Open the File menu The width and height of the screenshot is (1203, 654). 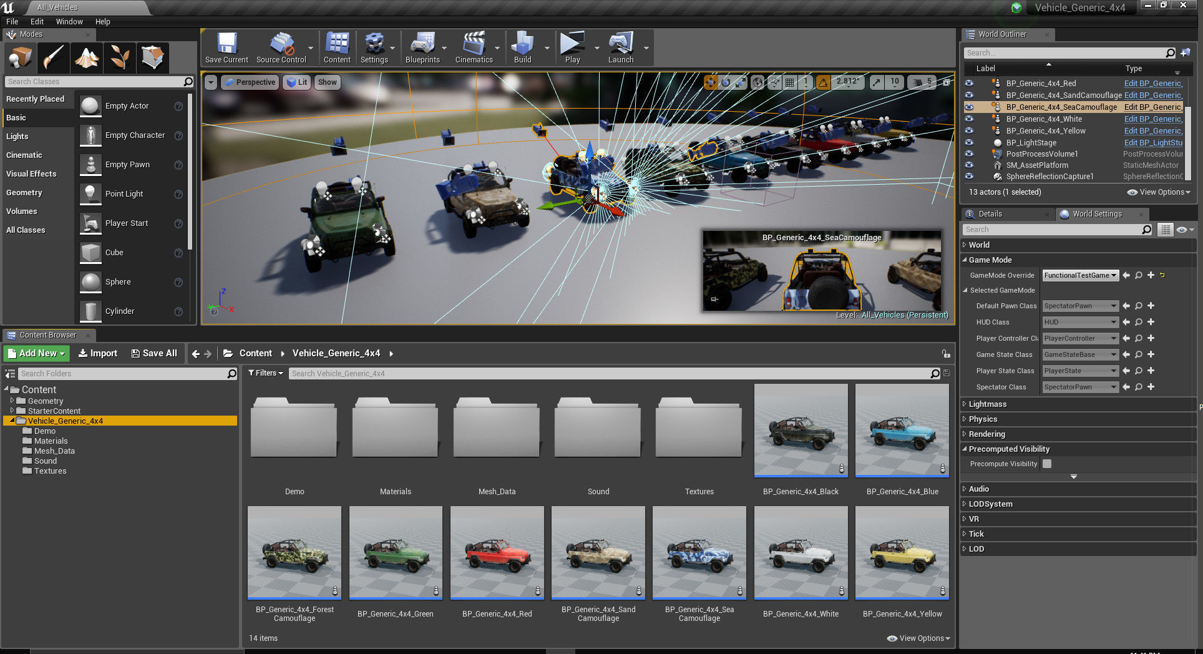point(12,21)
